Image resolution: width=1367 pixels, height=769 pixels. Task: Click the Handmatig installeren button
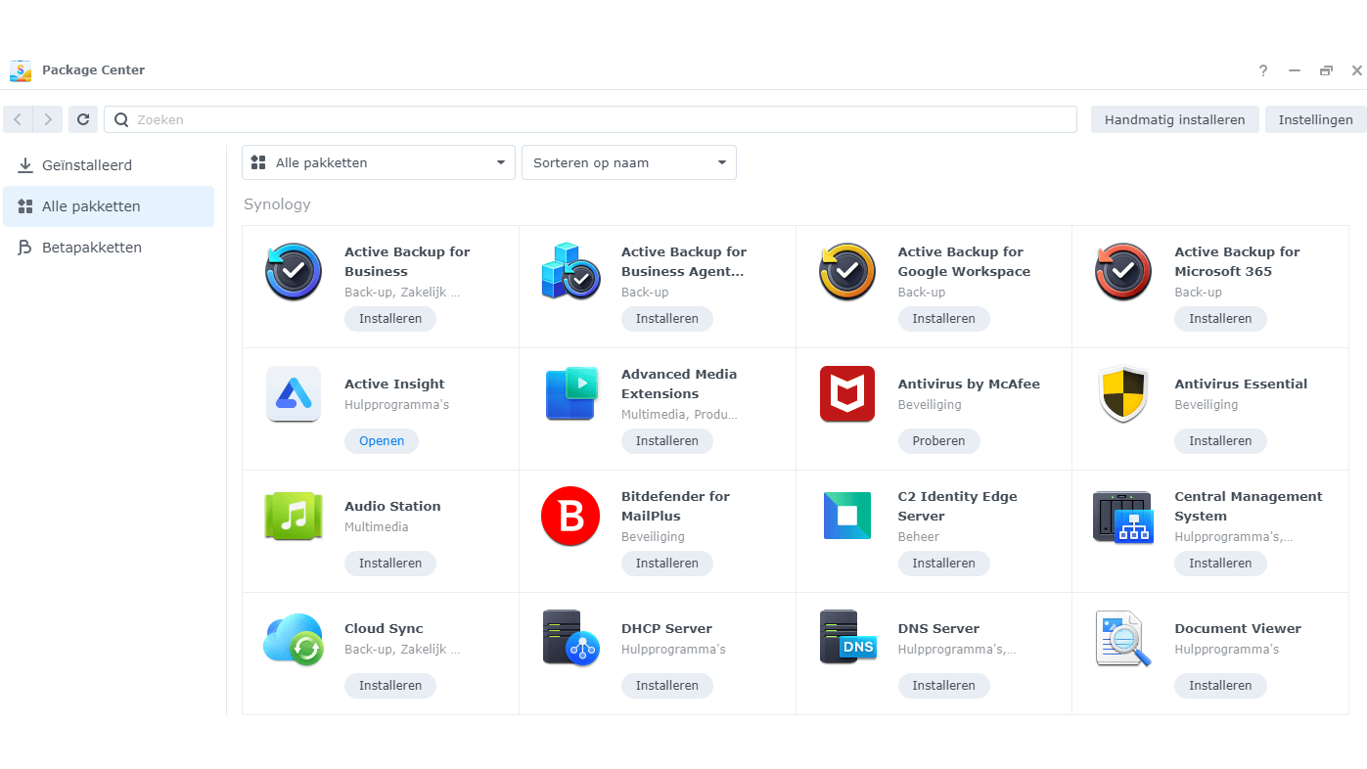1175,119
